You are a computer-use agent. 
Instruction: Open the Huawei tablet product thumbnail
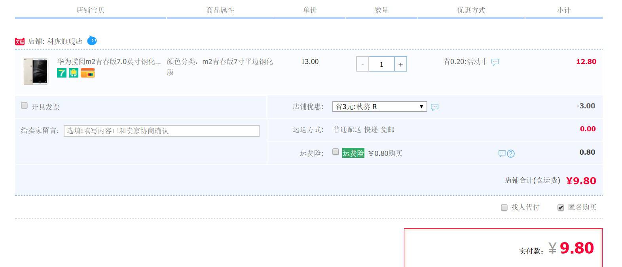(36, 71)
